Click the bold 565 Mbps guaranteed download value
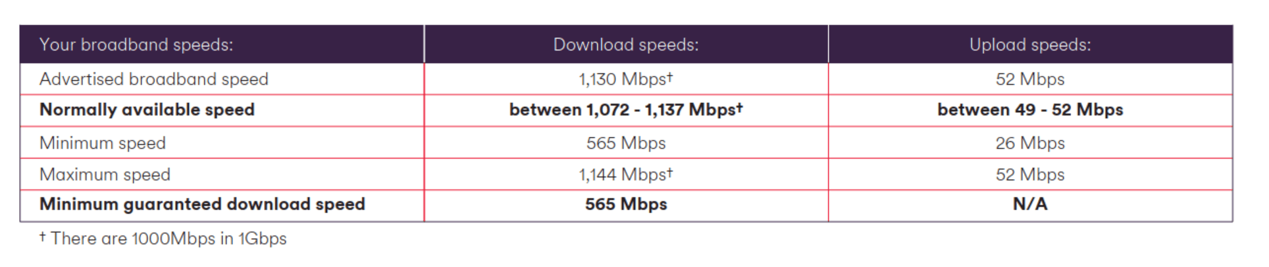The width and height of the screenshot is (1269, 267). (625, 204)
